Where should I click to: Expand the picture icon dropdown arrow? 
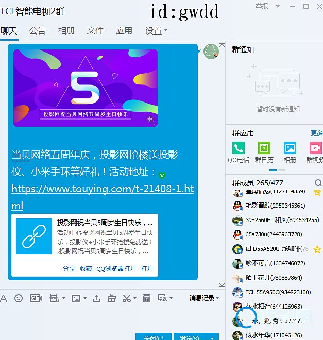(x=85, y=298)
